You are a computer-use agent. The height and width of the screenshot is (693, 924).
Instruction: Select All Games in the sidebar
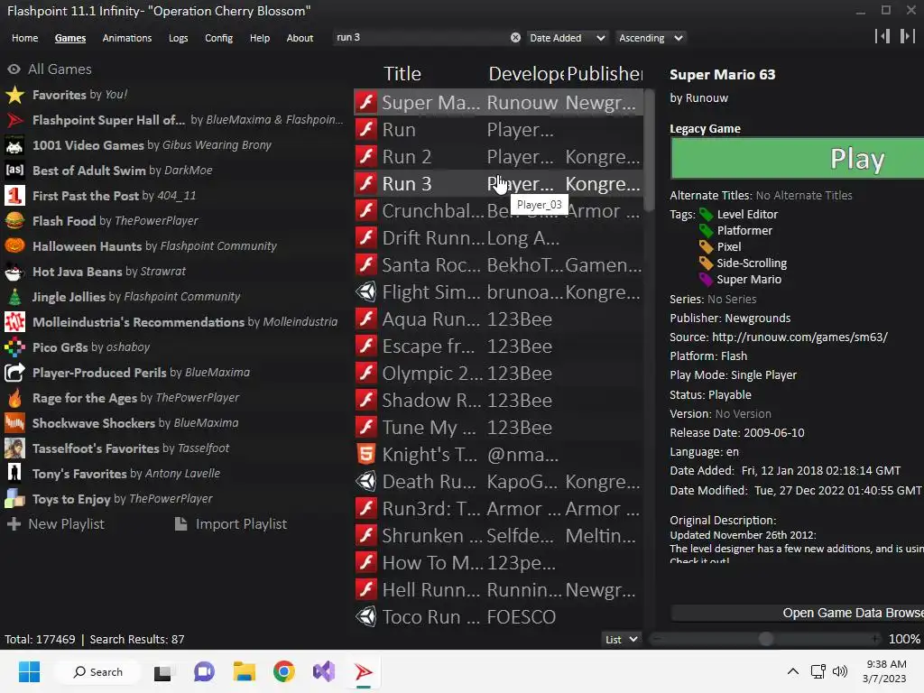click(x=60, y=69)
